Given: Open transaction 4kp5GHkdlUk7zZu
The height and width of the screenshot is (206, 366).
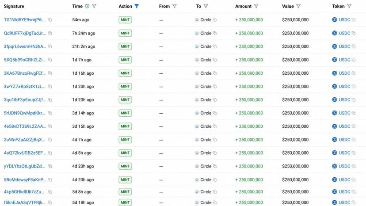Looking at the screenshot, I should pos(24,192).
